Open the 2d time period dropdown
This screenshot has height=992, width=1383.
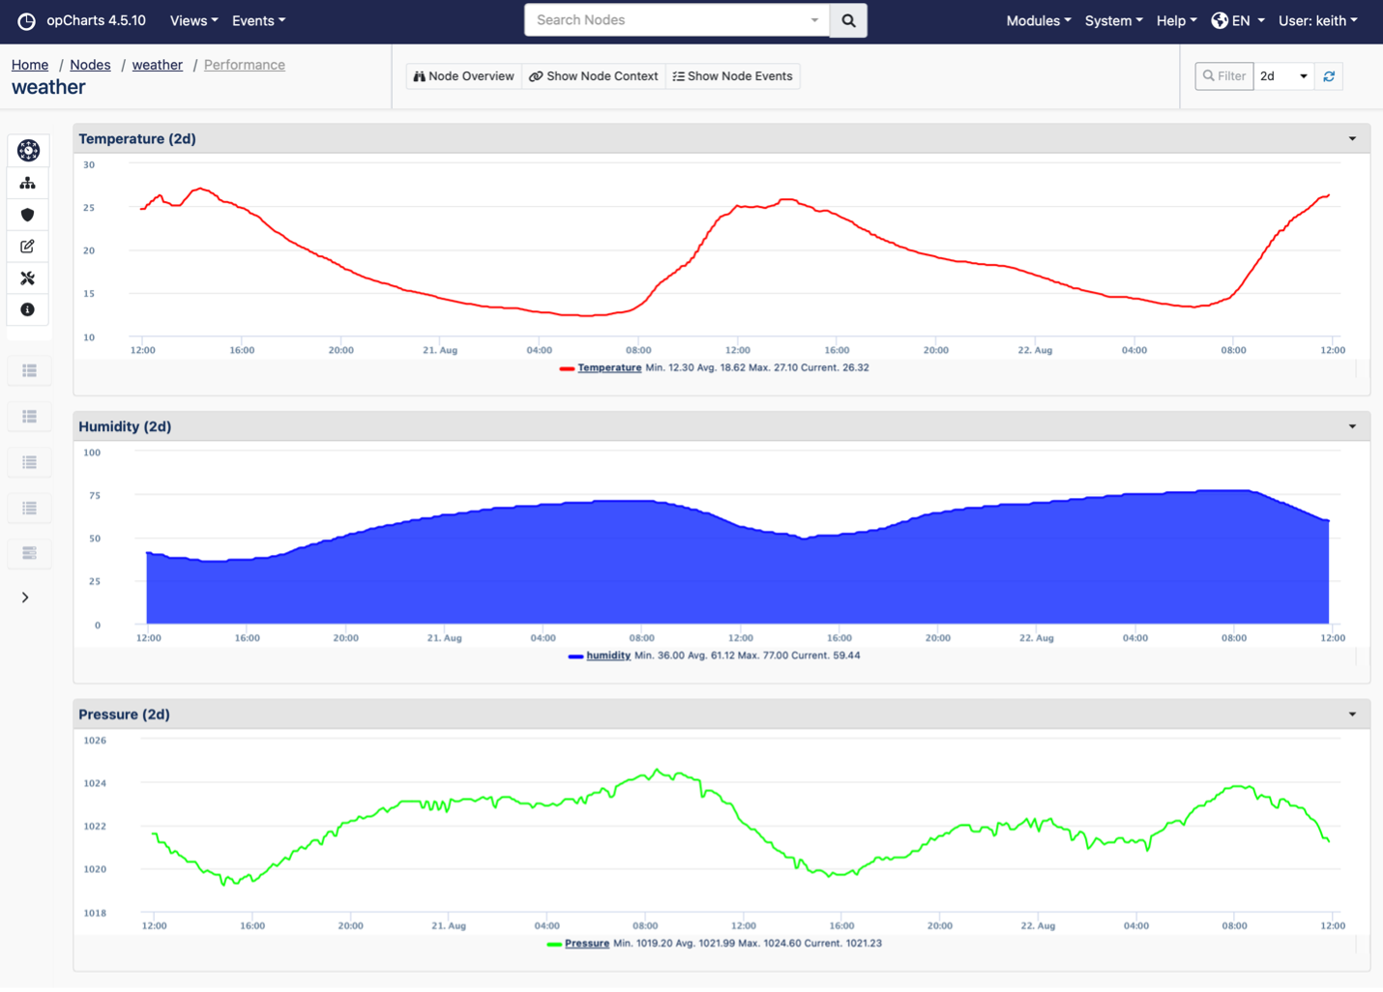pos(1284,76)
